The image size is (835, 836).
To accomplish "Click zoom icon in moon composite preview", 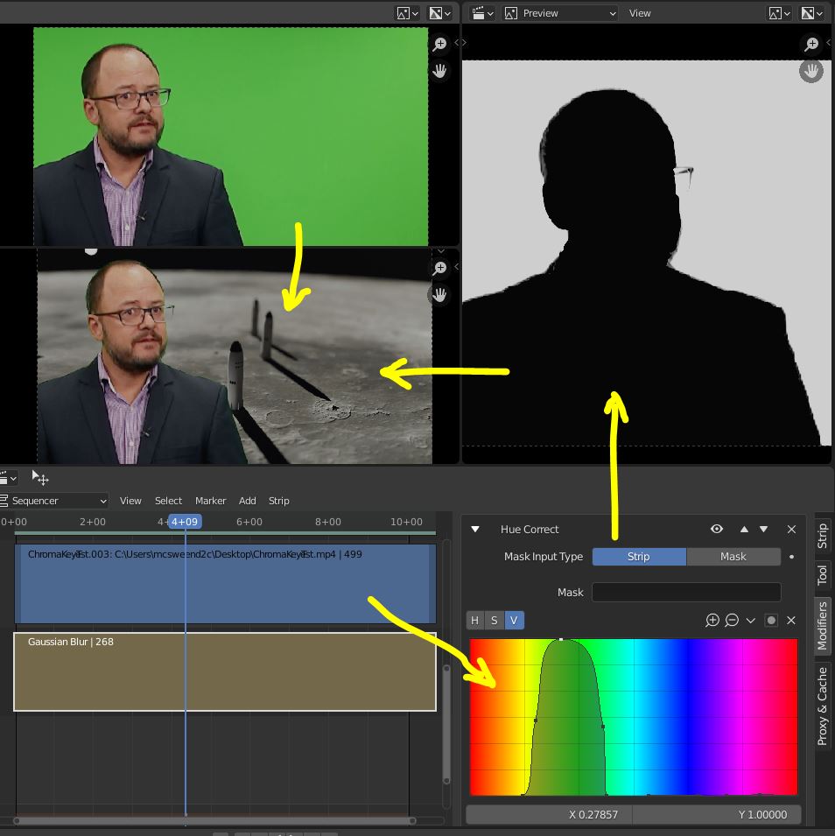I will (x=439, y=268).
